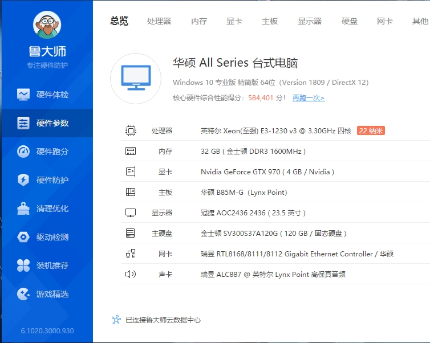Screen dimensions: 430x343
Task: Click the Windows 10 专业版 version line
Action: click(x=271, y=82)
